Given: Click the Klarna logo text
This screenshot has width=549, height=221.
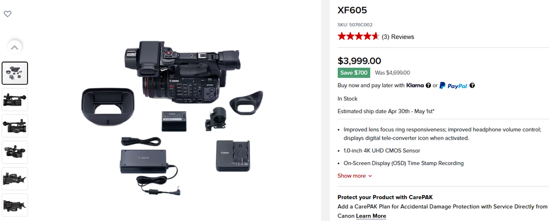Looking at the screenshot, I should 415,85.
